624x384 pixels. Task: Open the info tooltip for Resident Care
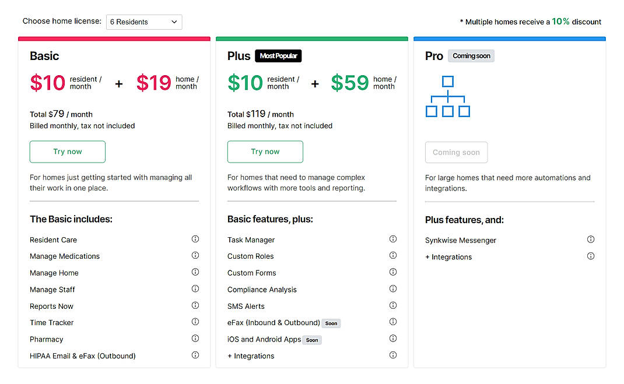[x=195, y=239]
